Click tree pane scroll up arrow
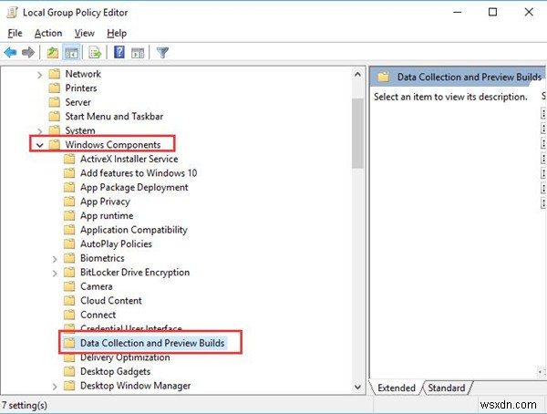Screen dimensions: 547x414 (357, 75)
